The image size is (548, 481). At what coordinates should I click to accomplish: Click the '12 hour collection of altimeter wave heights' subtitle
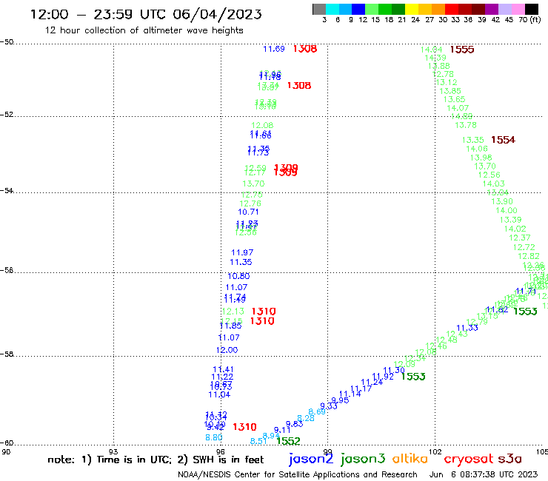tap(144, 30)
